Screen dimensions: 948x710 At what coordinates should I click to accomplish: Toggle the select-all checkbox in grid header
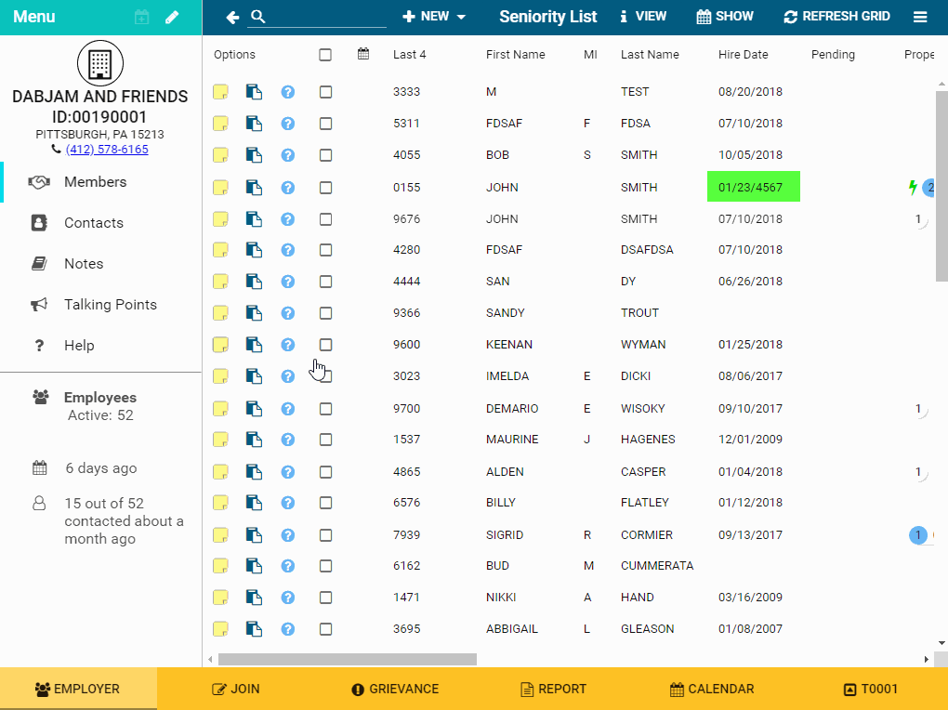[325, 55]
